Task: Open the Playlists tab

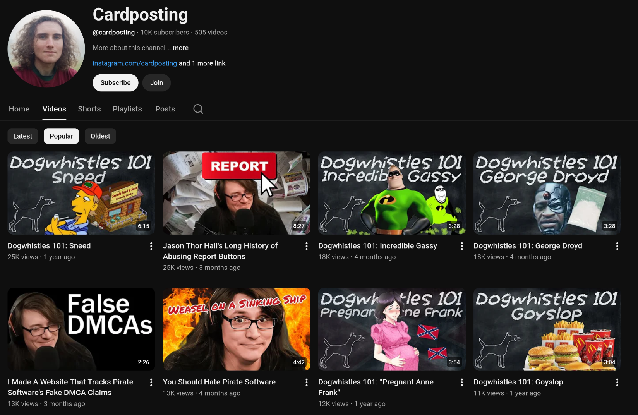Action: click(x=127, y=109)
